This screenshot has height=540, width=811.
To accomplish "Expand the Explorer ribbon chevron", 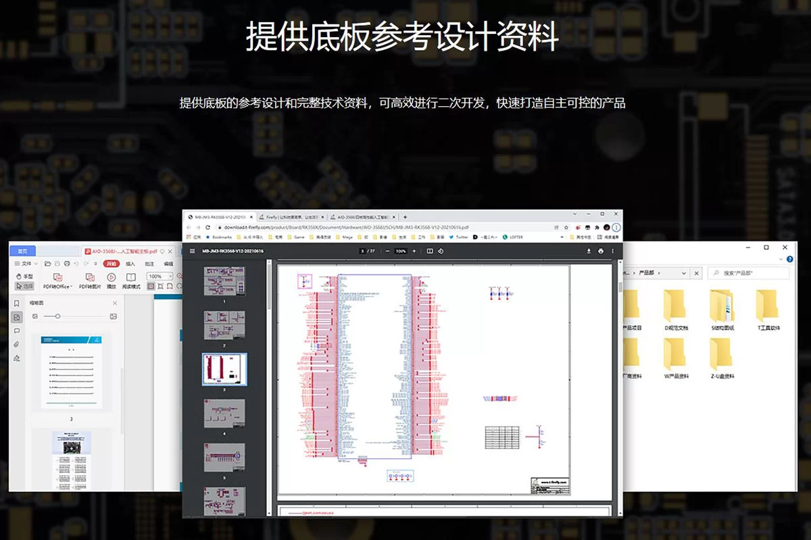I will pyautogui.click(x=781, y=259).
